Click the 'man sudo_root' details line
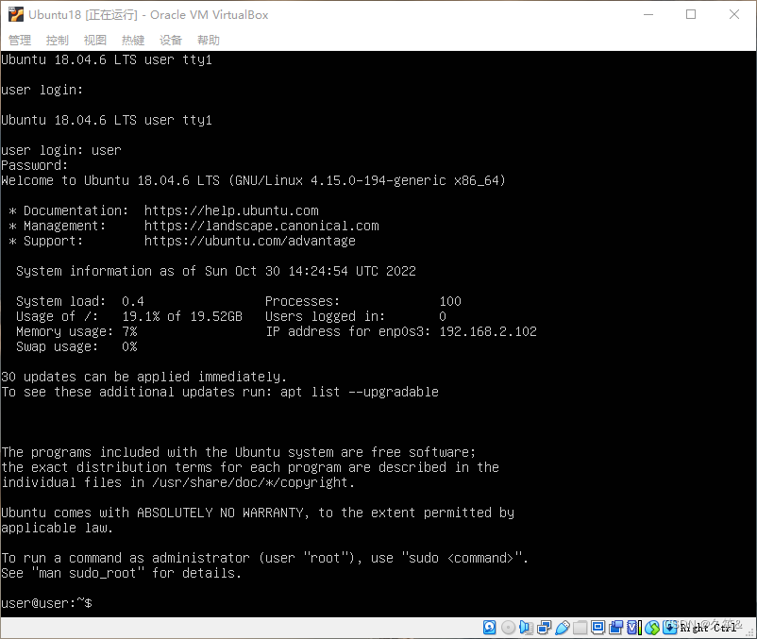 pyautogui.click(x=121, y=573)
